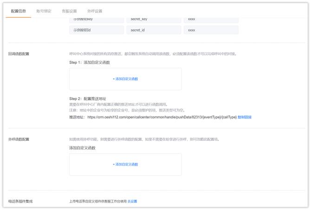
Task: Open the 去设置 link for 电话条插件
Action: pos(132,201)
